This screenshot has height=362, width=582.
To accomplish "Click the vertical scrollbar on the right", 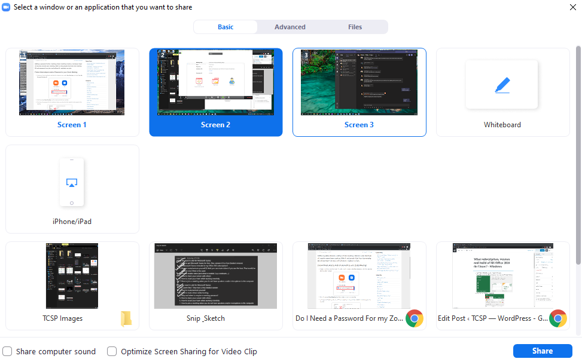I will (x=577, y=155).
